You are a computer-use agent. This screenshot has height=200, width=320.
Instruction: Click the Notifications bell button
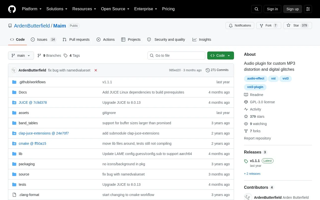click(x=240, y=25)
